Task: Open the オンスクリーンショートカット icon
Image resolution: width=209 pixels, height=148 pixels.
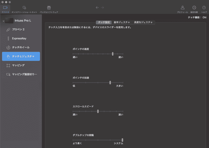Action: click(24, 8)
